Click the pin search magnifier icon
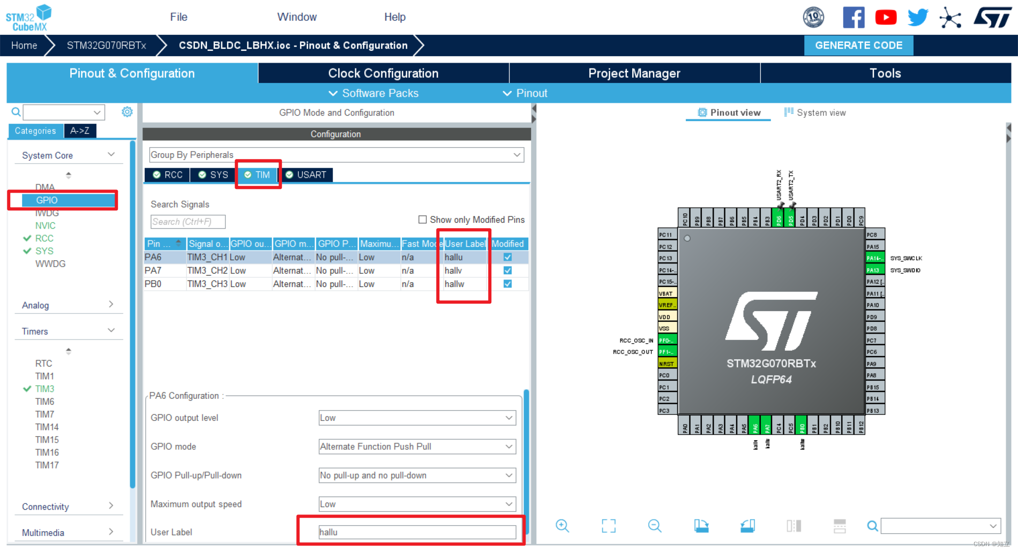The height and width of the screenshot is (552, 1018). tap(872, 526)
